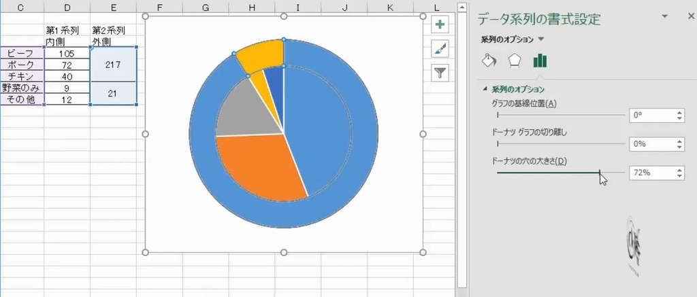Select the 第1系列 header cell
This screenshot has width=697, height=297.
coord(67,30)
